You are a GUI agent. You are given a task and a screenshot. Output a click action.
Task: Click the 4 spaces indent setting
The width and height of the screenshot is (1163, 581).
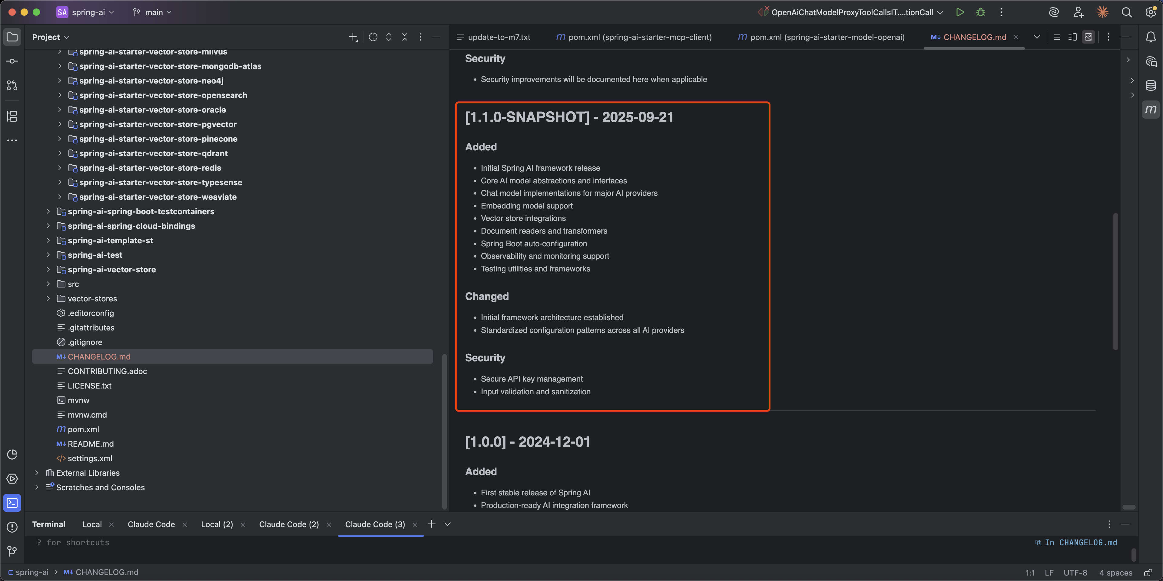1115,573
